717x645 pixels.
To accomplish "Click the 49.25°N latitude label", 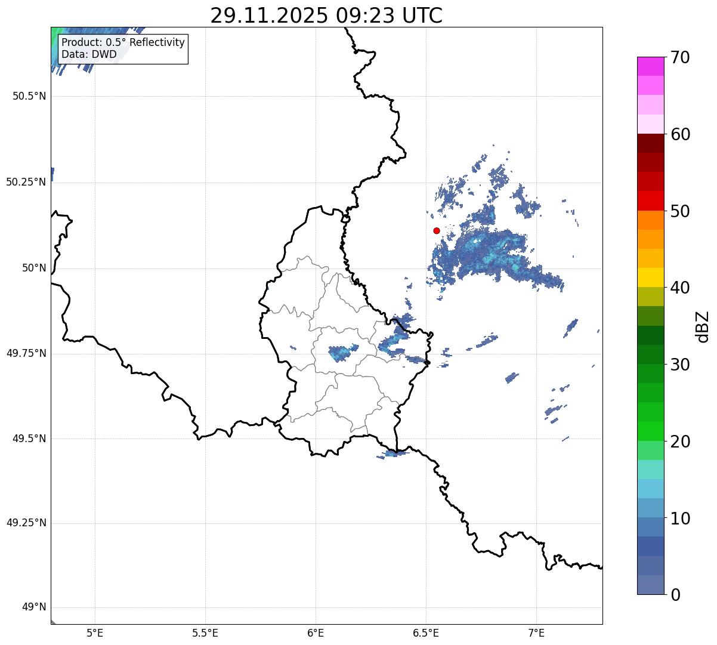I will [x=26, y=523].
